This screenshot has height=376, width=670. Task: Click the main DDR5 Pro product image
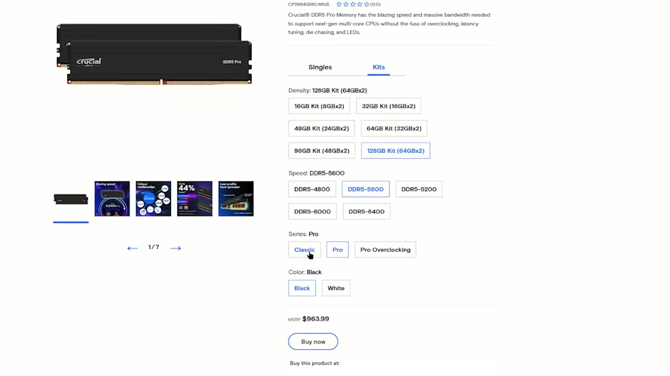coord(154,54)
